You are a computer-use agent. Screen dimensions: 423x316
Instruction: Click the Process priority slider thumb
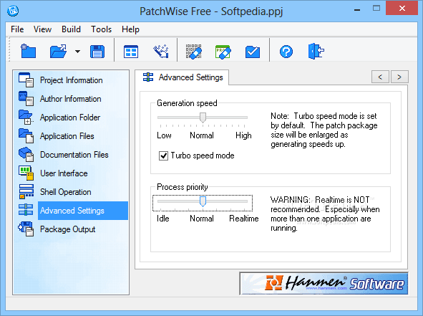pyautogui.click(x=203, y=201)
